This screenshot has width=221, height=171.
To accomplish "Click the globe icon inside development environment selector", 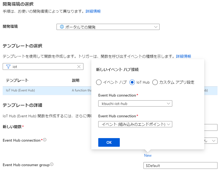I will click(61, 27).
